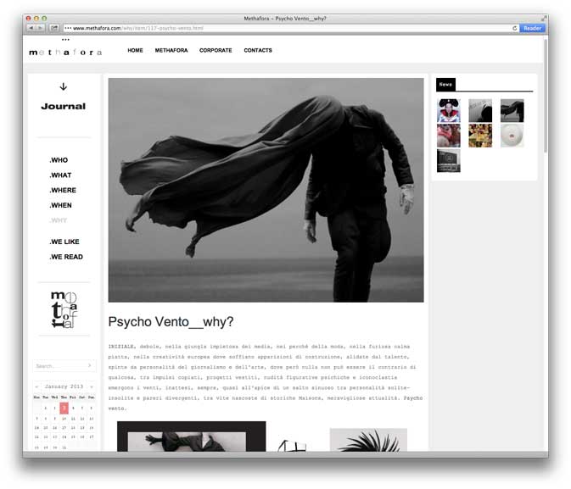Viewport: 571px width, 489px height.
Task: Click the search submit arrow icon
Action: click(90, 365)
